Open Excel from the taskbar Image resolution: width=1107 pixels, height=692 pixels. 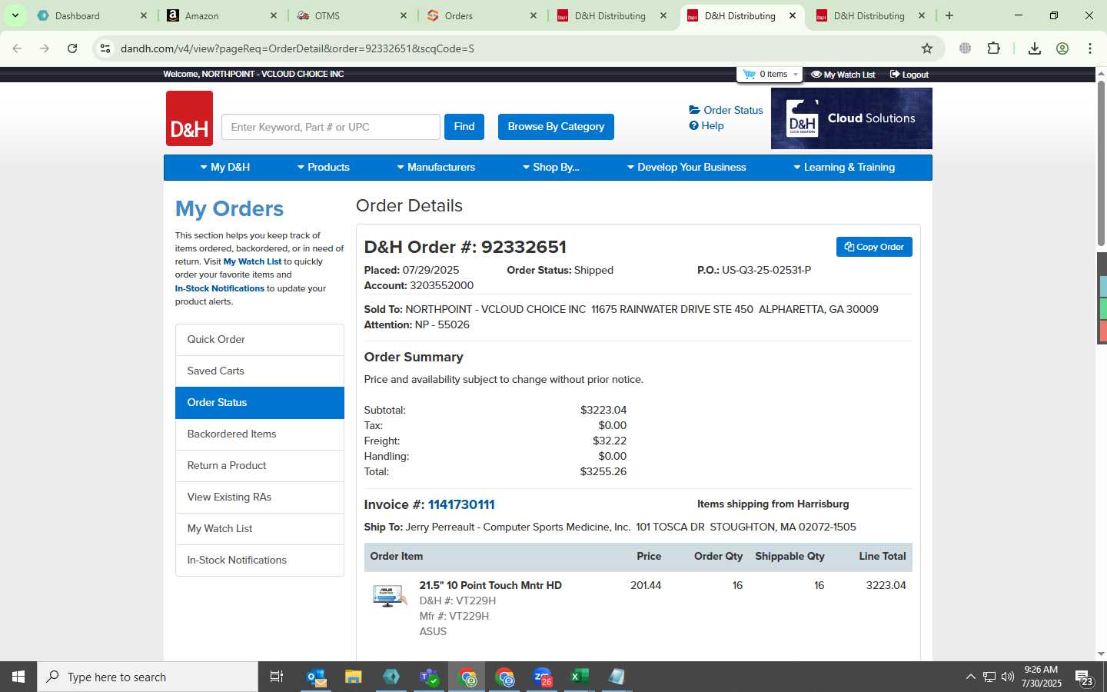[x=580, y=677]
